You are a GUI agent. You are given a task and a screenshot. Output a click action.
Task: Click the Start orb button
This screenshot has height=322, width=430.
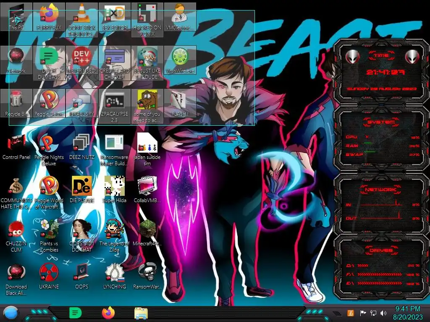11,313
